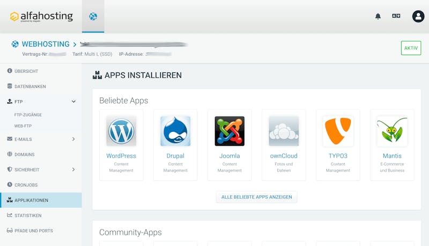429x246 pixels.
Task: Switch language with the translate icon
Action: point(396,16)
